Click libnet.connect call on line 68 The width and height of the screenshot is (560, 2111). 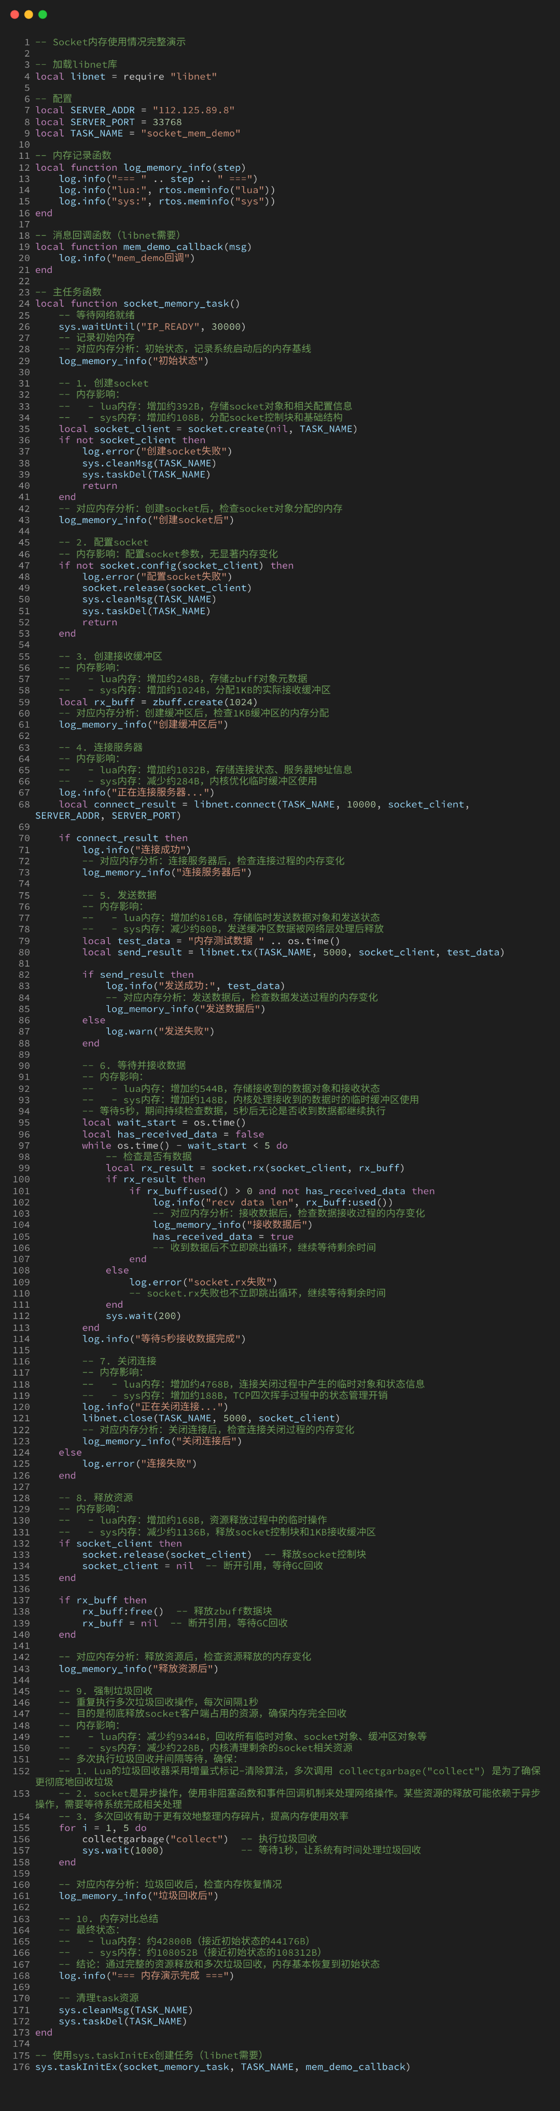pos(252,810)
